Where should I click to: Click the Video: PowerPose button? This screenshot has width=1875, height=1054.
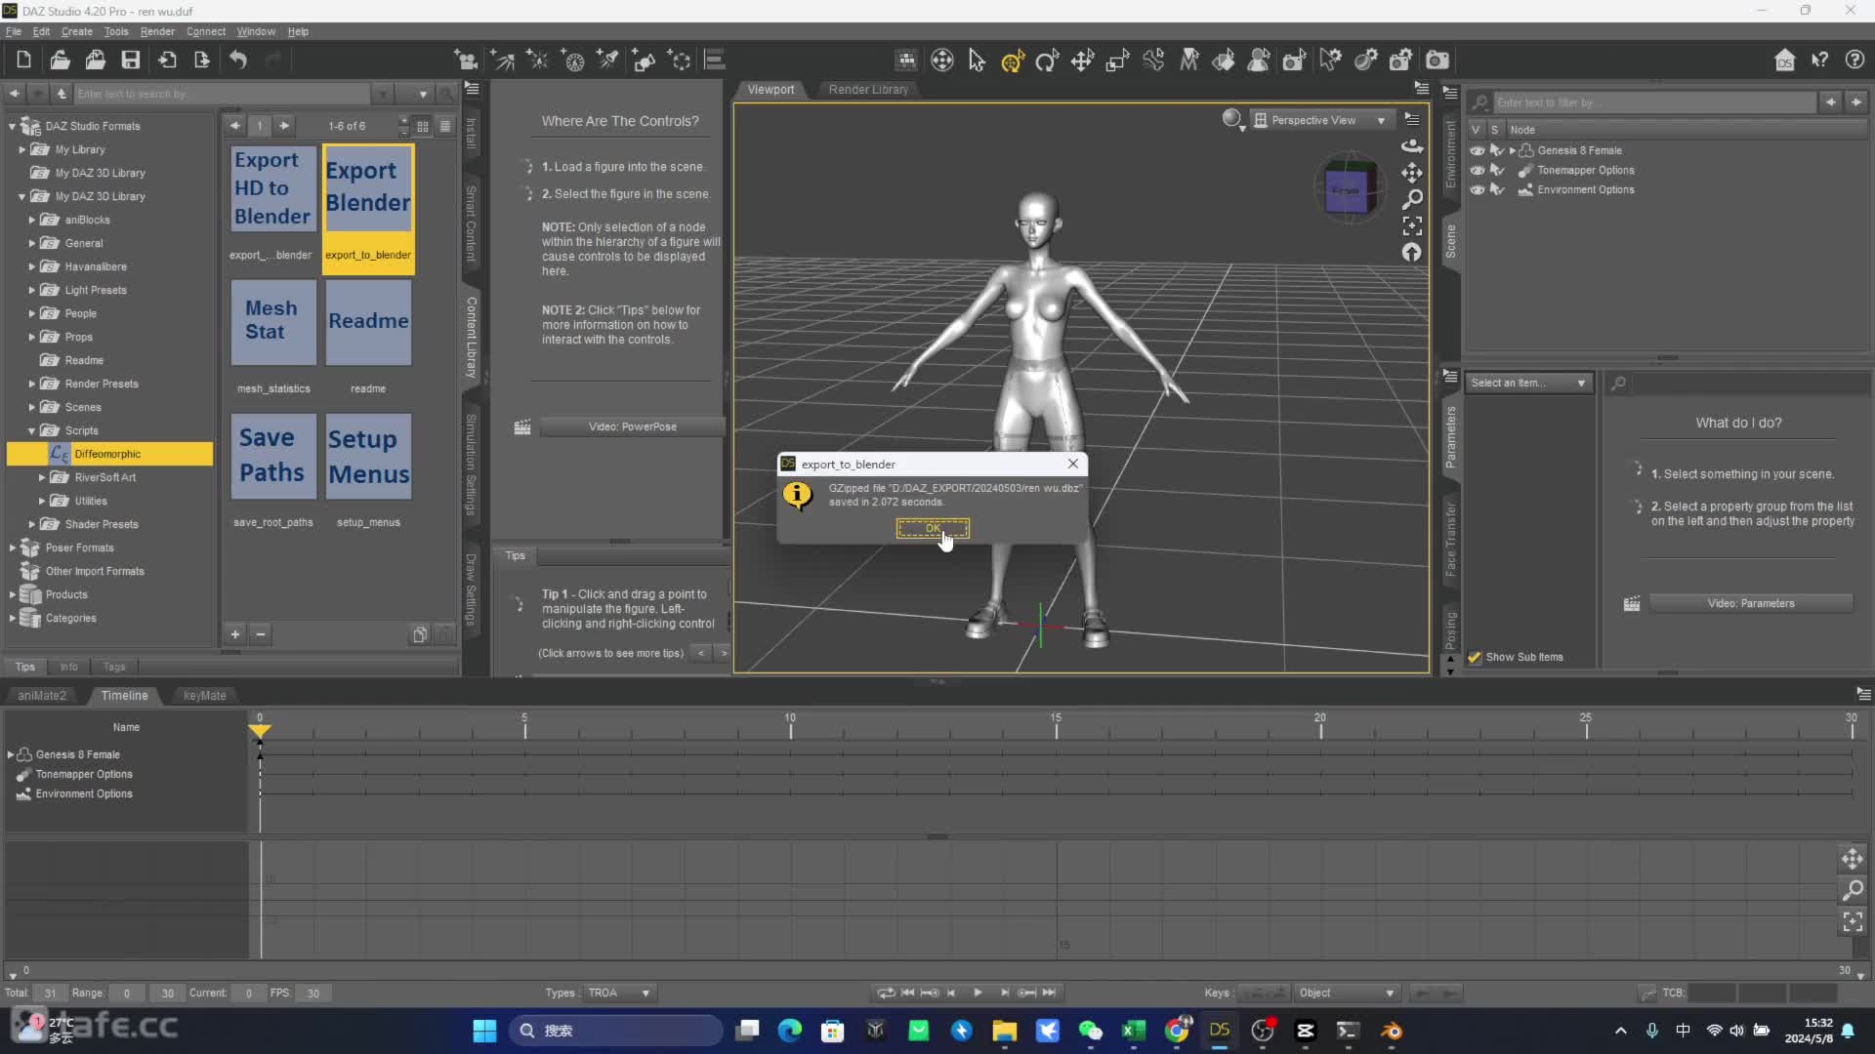pyautogui.click(x=632, y=426)
